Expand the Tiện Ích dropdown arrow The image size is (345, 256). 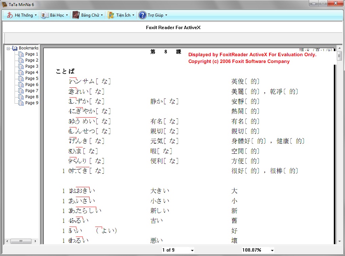click(133, 15)
